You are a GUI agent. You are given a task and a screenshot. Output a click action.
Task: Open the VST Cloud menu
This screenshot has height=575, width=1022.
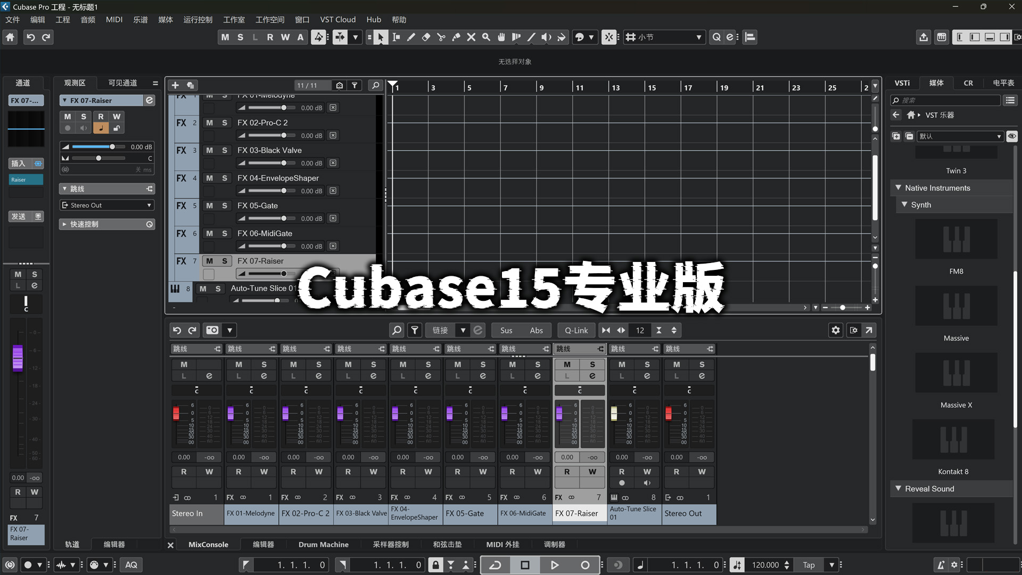tap(337, 19)
